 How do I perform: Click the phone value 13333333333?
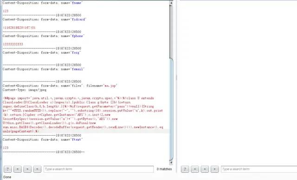click(13, 44)
